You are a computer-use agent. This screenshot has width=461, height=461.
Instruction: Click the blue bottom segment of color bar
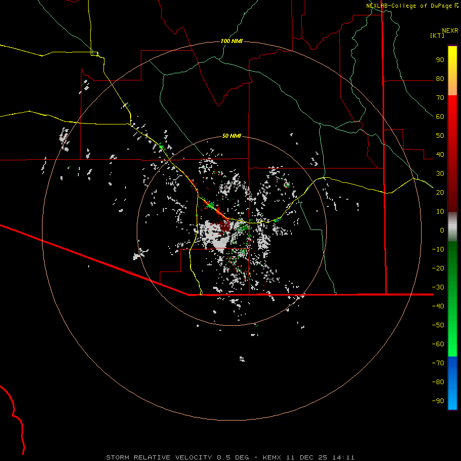click(x=452, y=383)
